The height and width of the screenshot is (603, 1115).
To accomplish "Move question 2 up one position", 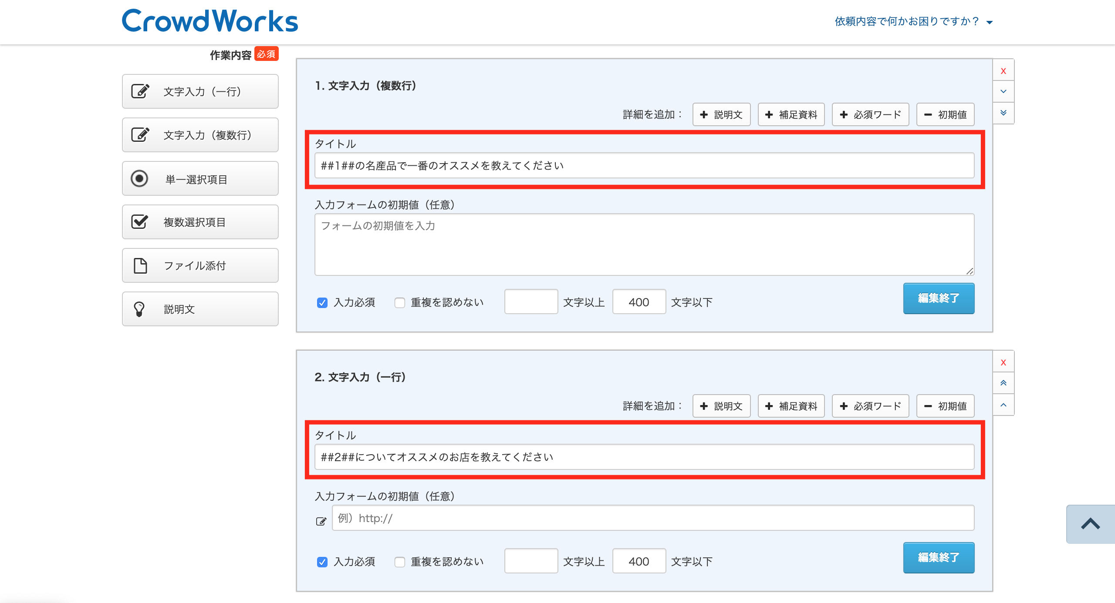I will [1003, 405].
